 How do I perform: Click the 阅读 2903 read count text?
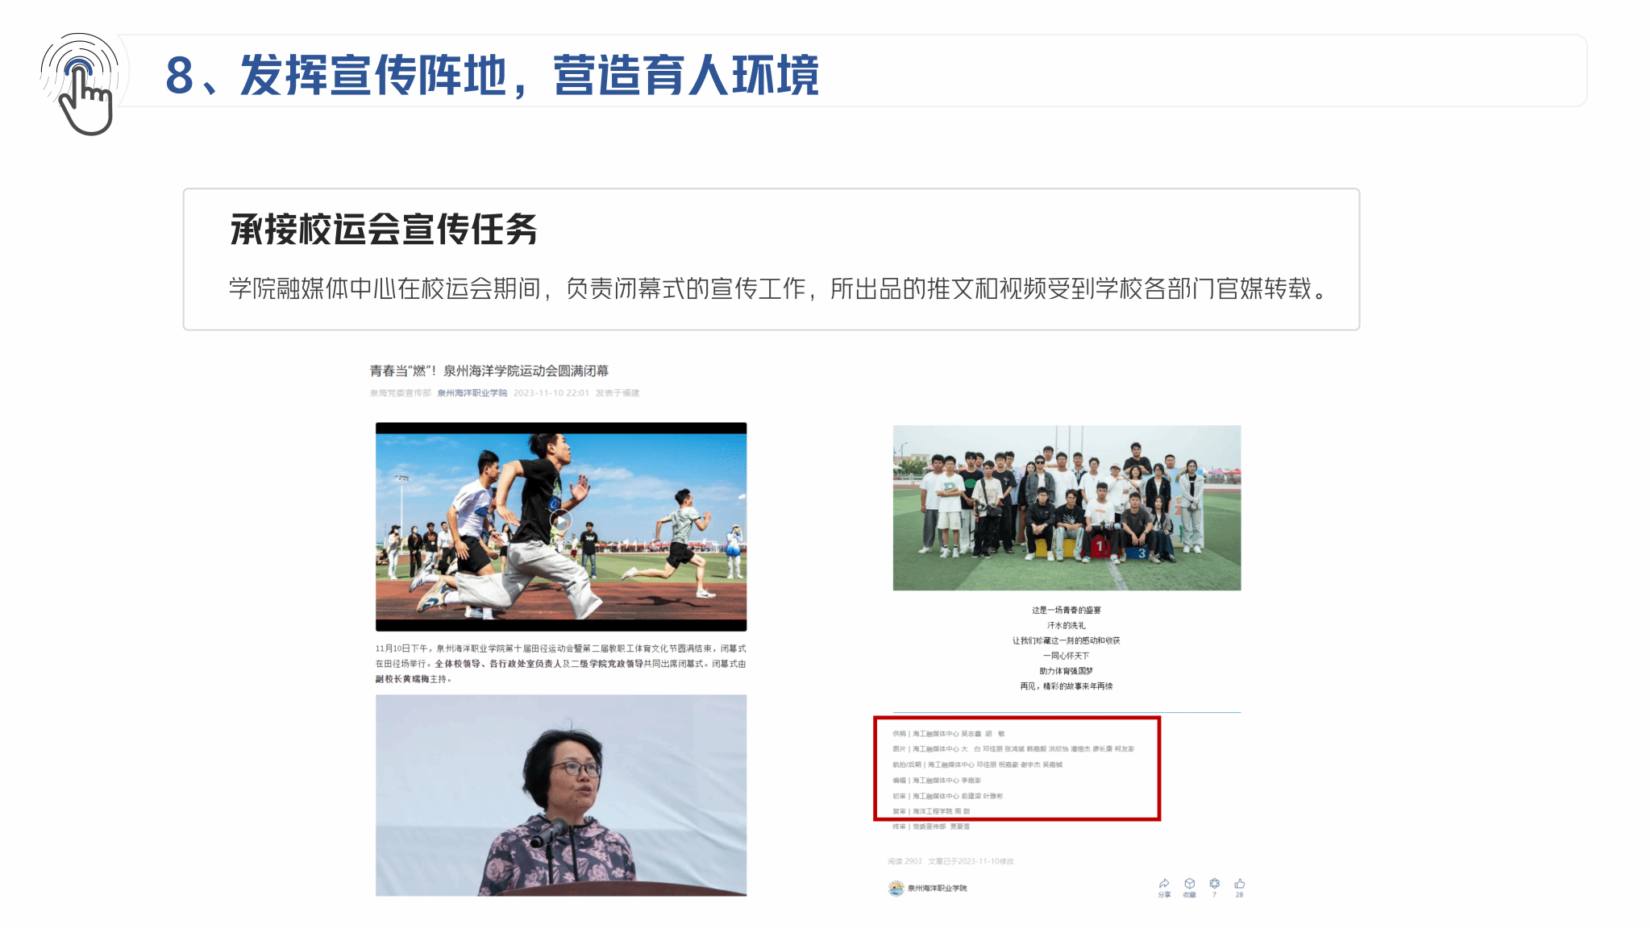[905, 861]
